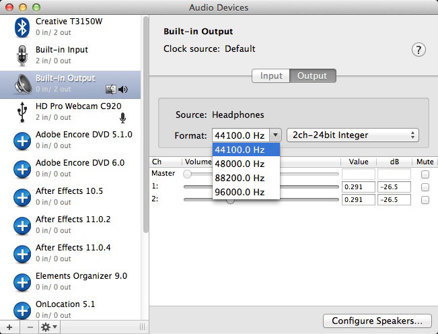Screen dimensions: 438x334
Task: Click the green zoom window button
Action: (x=36, y=7)
